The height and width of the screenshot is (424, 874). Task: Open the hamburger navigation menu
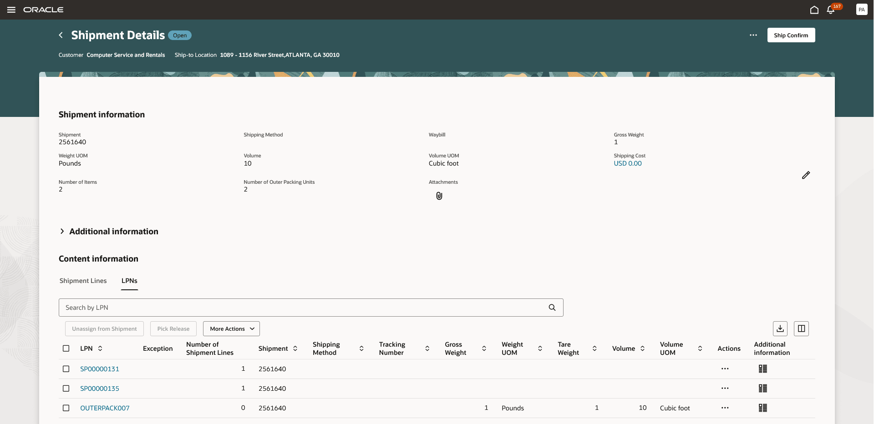[11, 10]
